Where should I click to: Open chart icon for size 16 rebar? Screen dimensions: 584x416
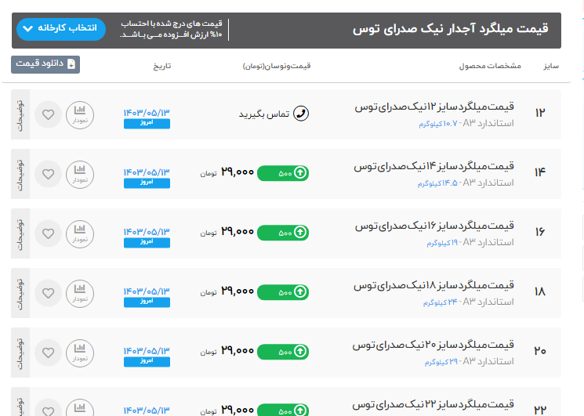point(79,233)
